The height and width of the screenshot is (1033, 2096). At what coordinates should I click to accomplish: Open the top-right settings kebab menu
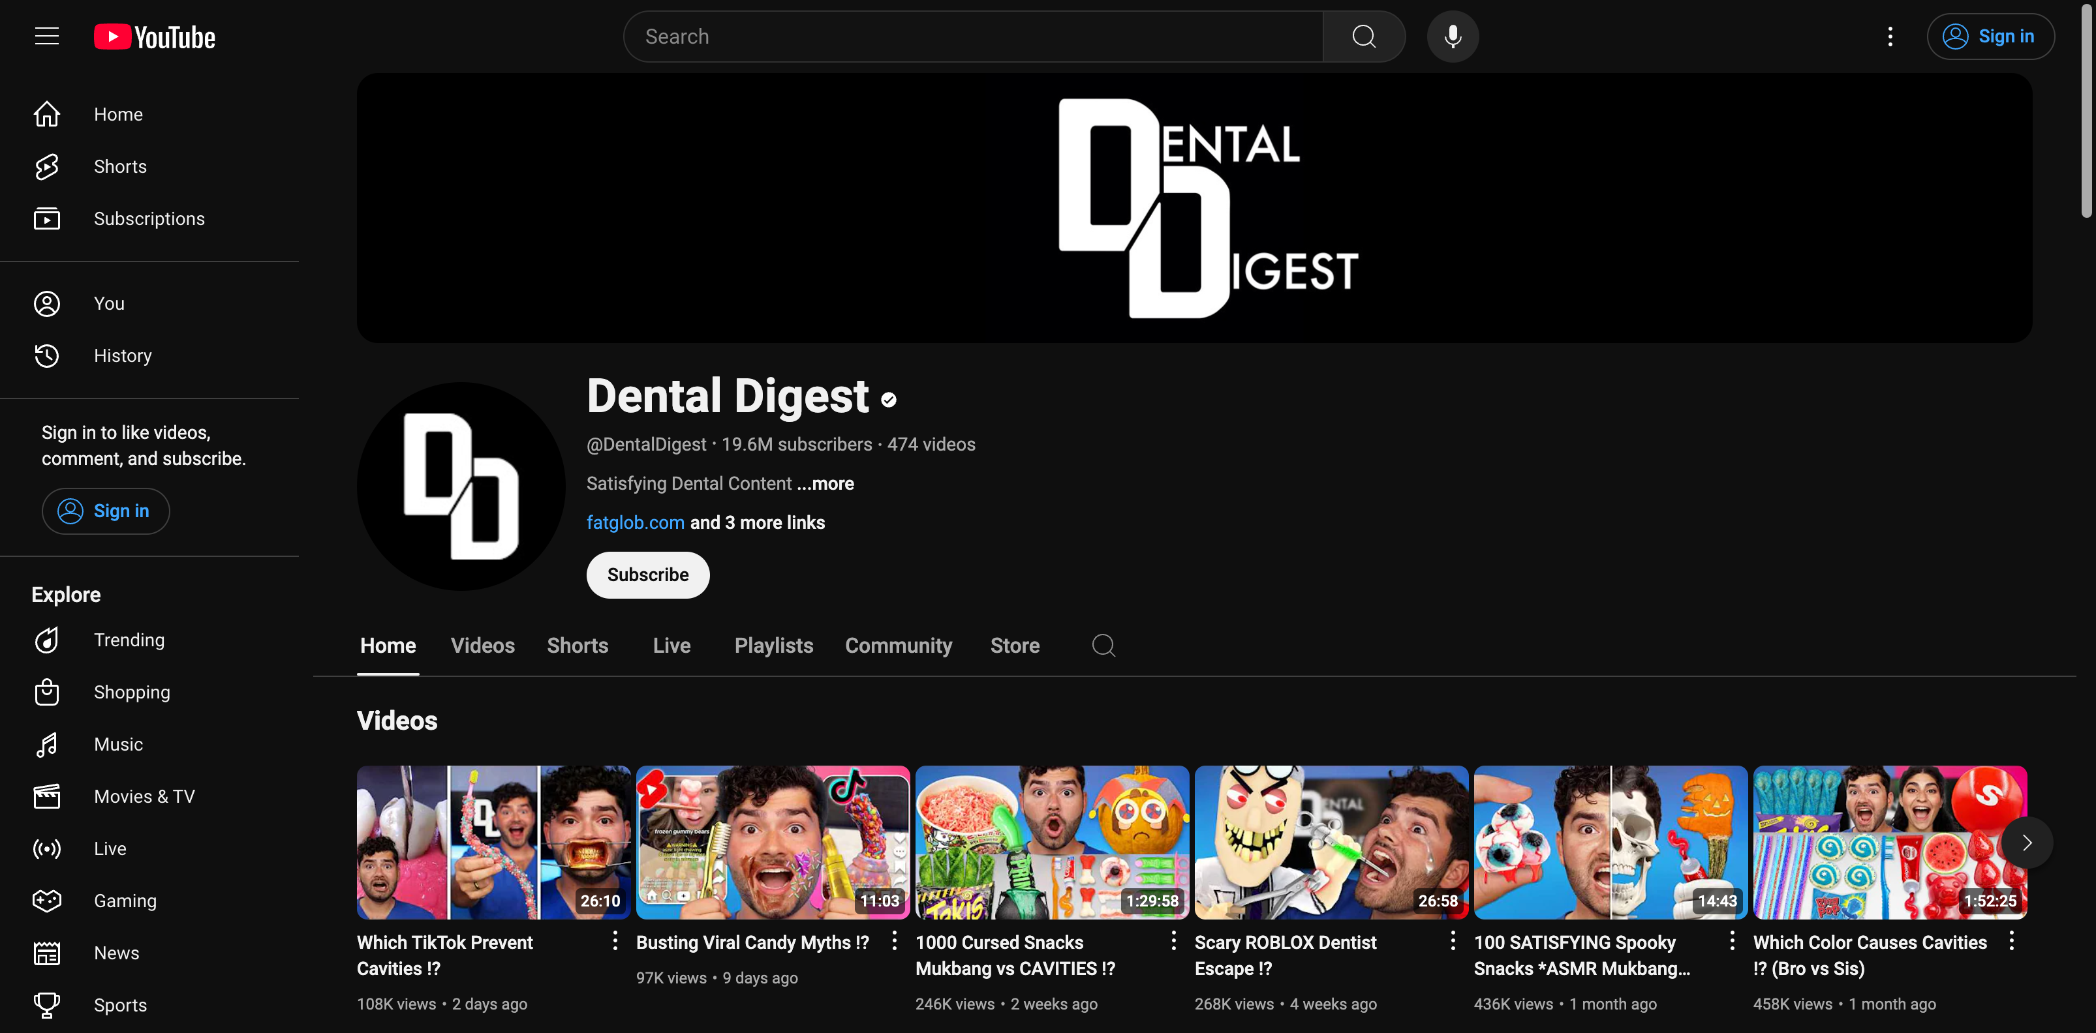pos(1889,37)
